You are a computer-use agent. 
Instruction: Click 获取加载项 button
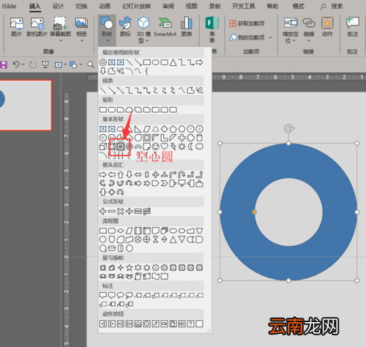click(247, 23)
